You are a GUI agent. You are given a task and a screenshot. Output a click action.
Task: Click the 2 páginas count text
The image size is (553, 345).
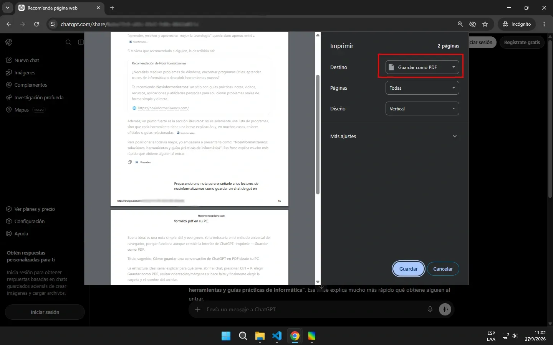point(448,46)
